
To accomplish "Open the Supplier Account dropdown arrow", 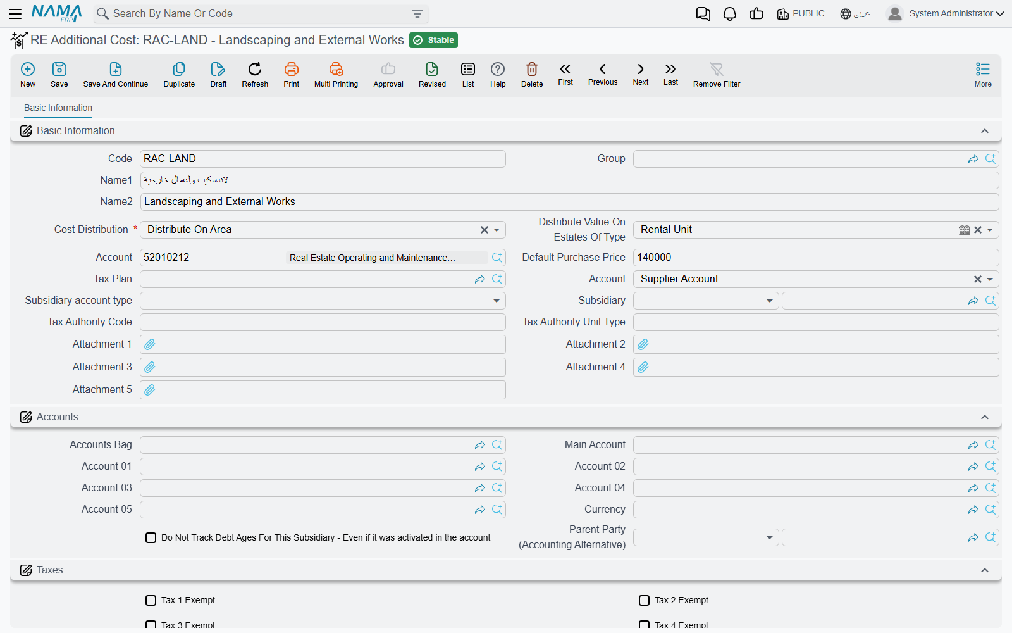I will point(990,279).
